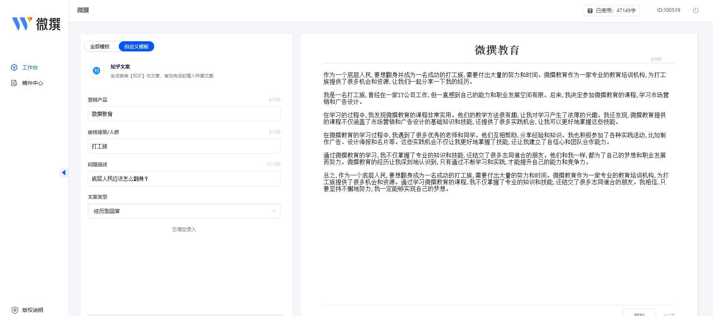The height and width of the screenshot is (316, 713).
Task: Click the 知乎 template icon
Action: point(96,71)
